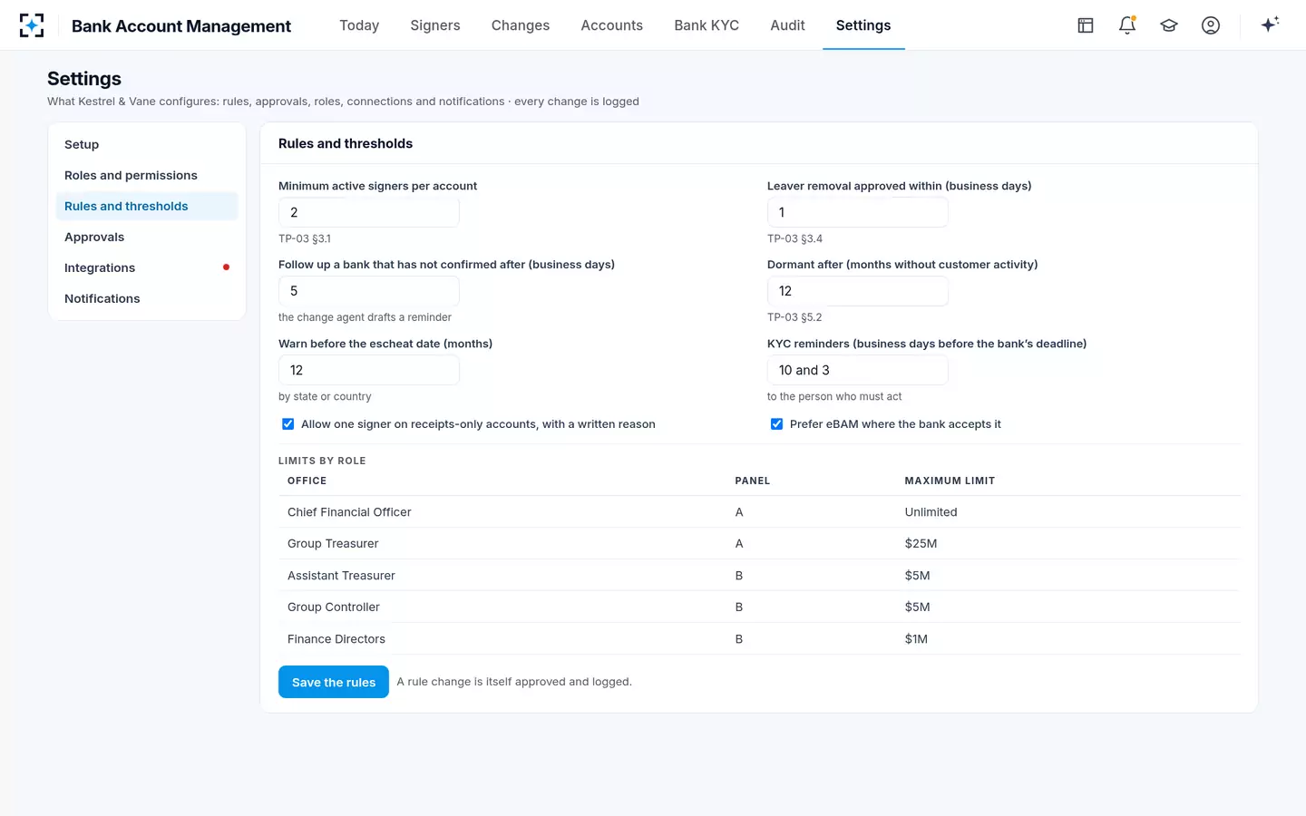This screenshot has width=1306, height=816.
Task: Click the app logo icon
Action: [32, 25]
